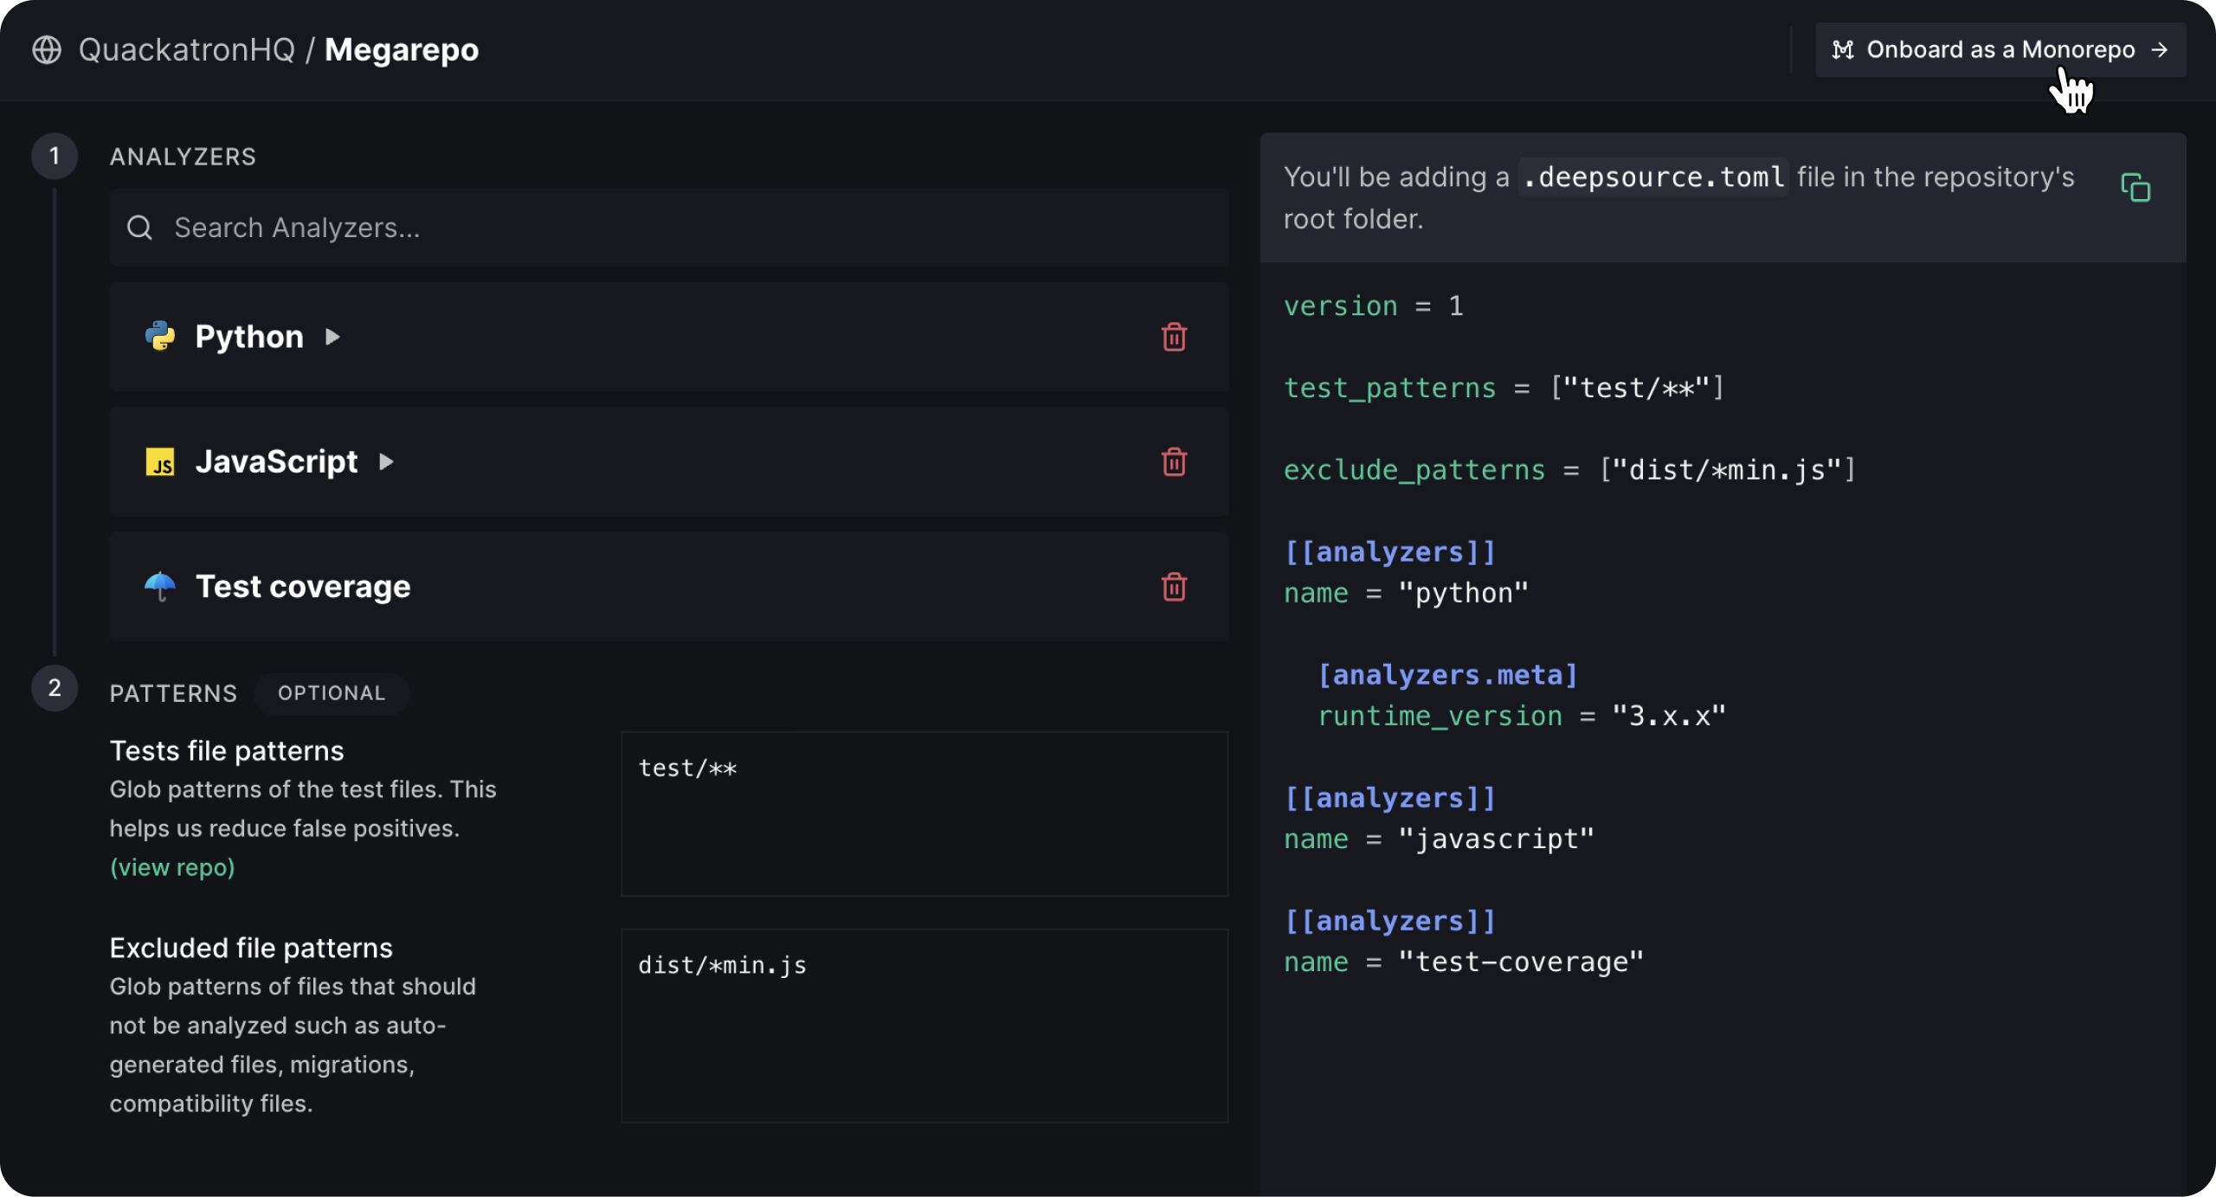
Task: Click the Test coverage umbrella icon
Action: point(160,586)
